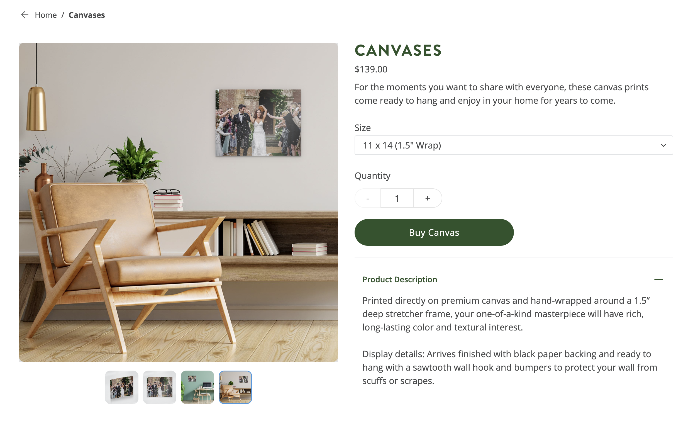
Task: Click the minus collapse icon
Action: [x=658, y=279]
